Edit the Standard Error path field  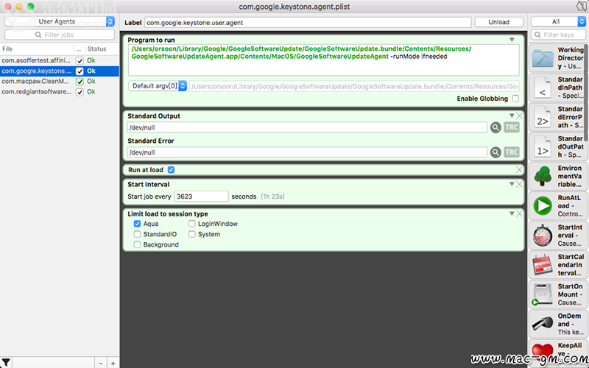[x=307, y=152]
